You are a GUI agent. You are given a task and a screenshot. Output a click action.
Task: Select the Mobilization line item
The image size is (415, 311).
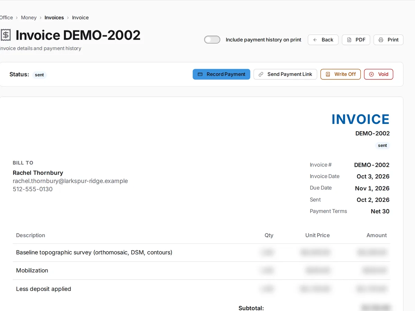coord(201,271)
